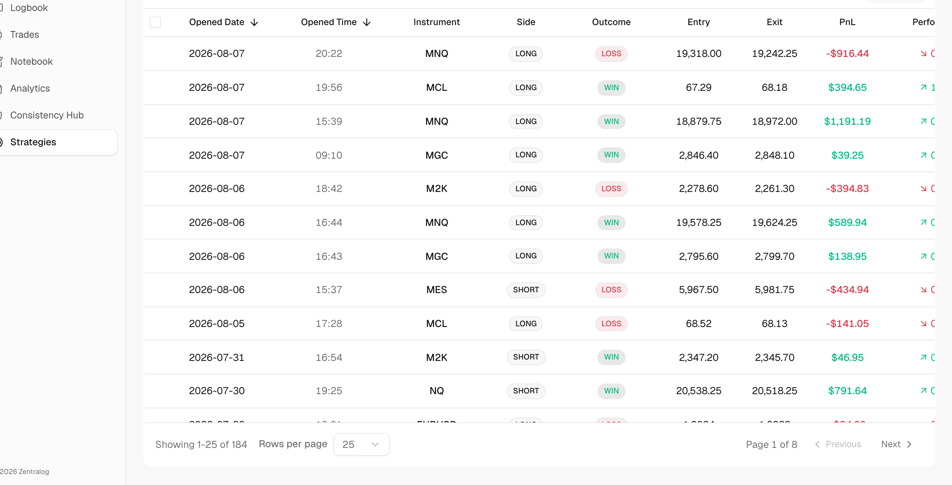Viewport: 952px width, 485px height.
Task: Click the date 2026-07-31 cell
Action: point(216,357)
